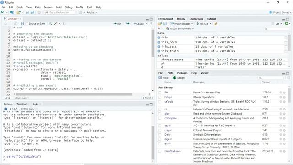Check the clipr package checkbox
This screenshot has width=293, height=165.
[160, 114]
